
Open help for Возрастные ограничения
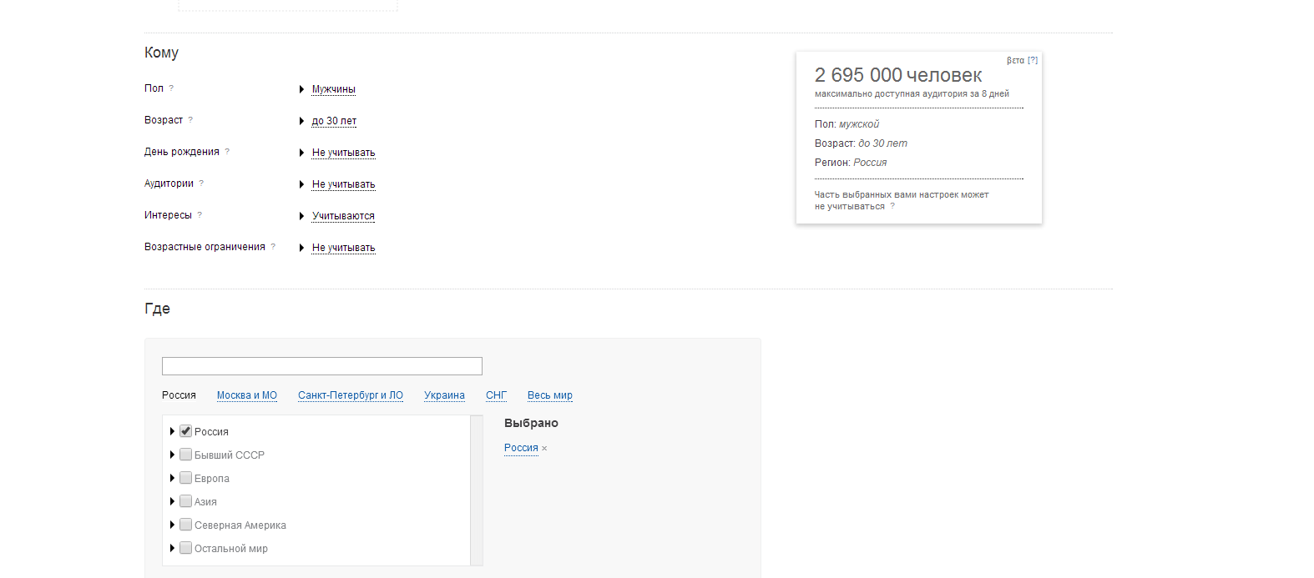[x=273, y=246]
